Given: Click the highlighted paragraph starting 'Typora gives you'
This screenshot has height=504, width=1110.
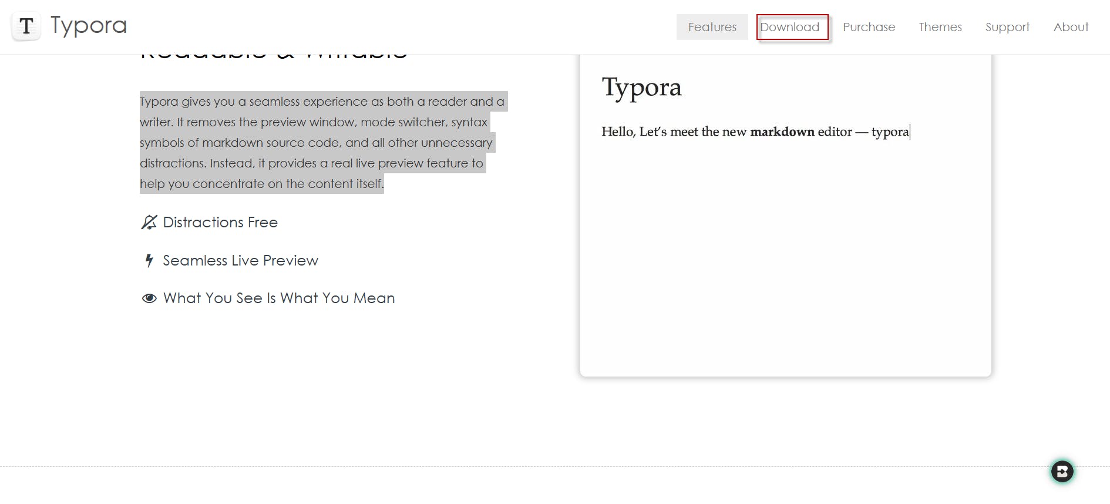Looking at the screenshot, I should (x=322, y=143).
